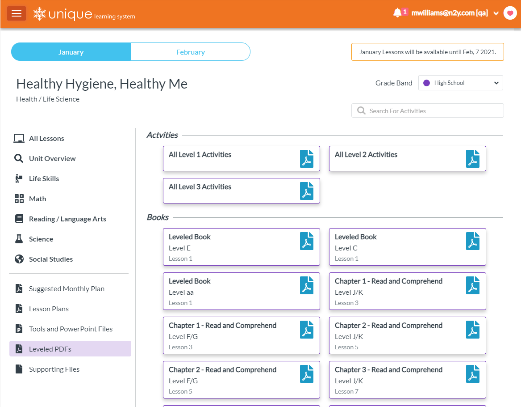Click the Leveled PDFs file icon
Screen dimensions: 521x407
[19, 349]
